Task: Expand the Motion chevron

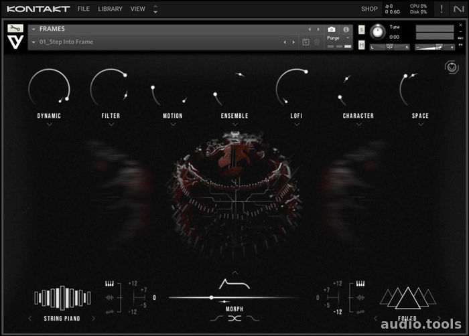Action: coord(173,124)
